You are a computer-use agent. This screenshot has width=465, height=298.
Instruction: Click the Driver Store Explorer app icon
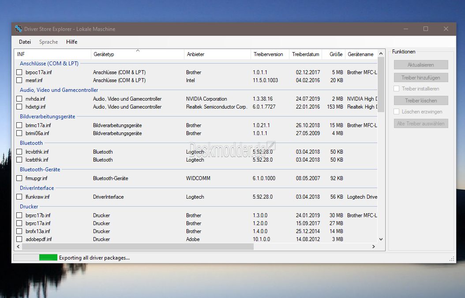coord(19,29)
